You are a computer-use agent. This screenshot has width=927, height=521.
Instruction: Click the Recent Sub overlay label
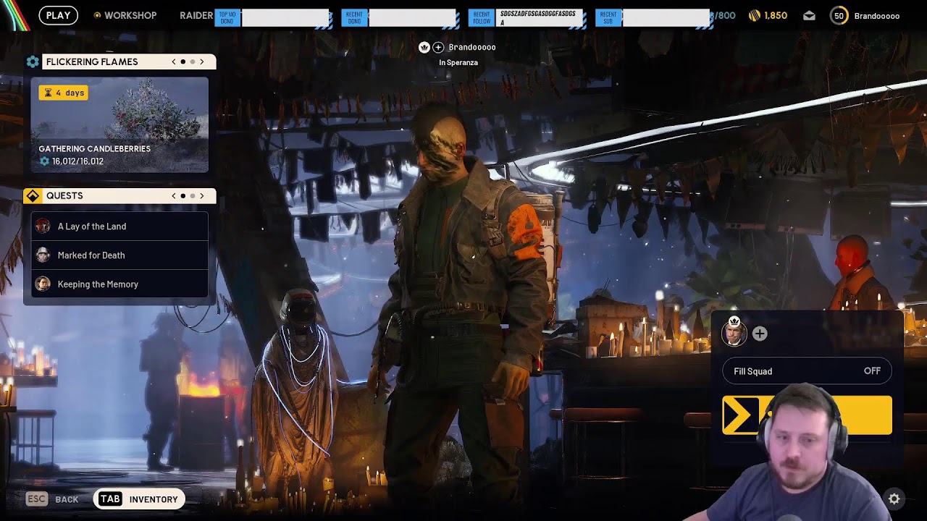click(x=608, y=18)
